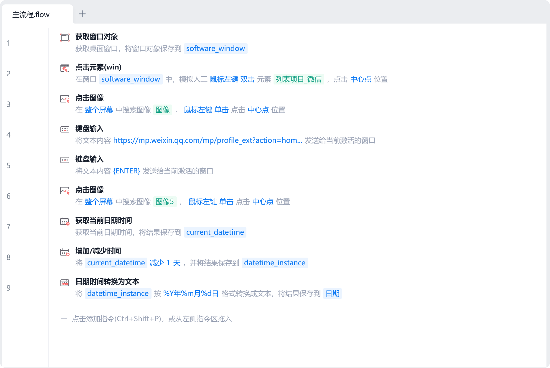Click 鼠标左键 单击 in step 6
Image resolution: width=550 pixels, height=368 pixels.
[x=211, y=202]
